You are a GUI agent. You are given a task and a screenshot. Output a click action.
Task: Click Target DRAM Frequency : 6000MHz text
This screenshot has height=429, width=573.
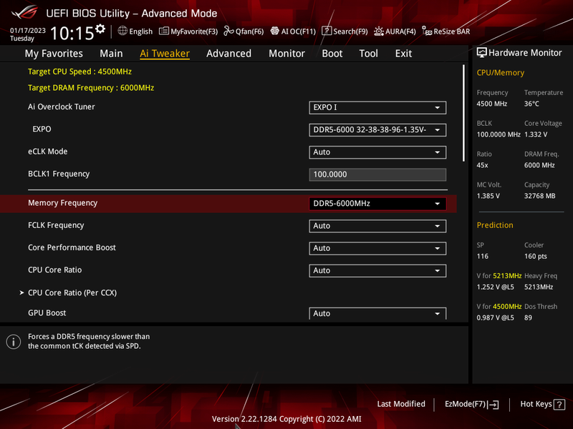click(91, 88)
